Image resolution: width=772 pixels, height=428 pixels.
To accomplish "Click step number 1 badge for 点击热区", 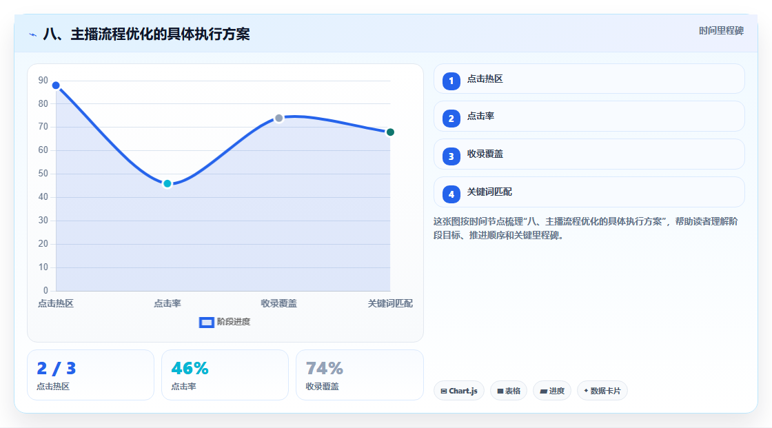I will 451,81.
